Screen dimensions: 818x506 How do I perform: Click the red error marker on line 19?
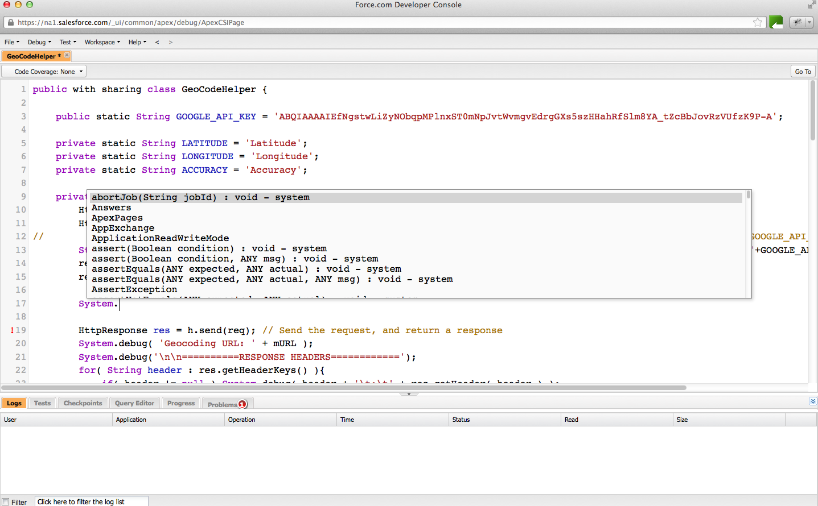(12, 330)
